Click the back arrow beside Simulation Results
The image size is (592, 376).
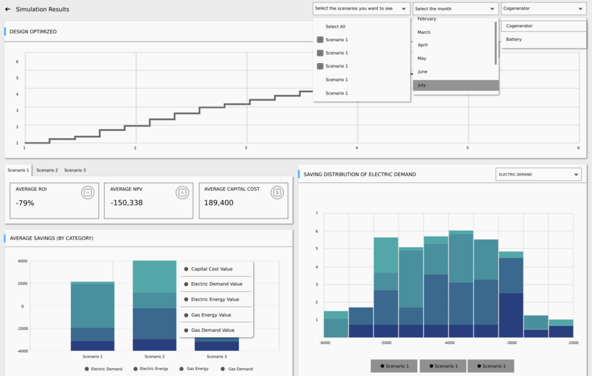coord(7,10)
